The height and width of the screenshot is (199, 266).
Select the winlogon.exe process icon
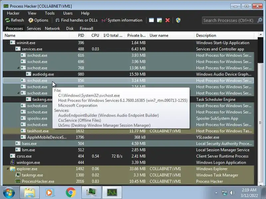(x=13, y=162)
